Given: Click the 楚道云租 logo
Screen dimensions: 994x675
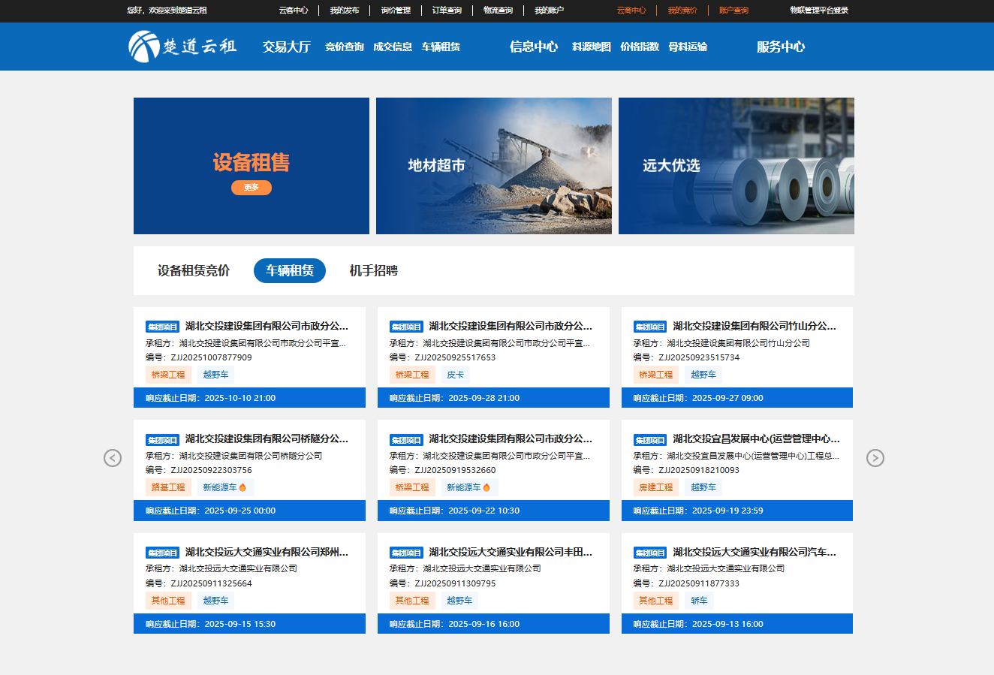Looking at the screenshot, I should [x=182, y=47].
